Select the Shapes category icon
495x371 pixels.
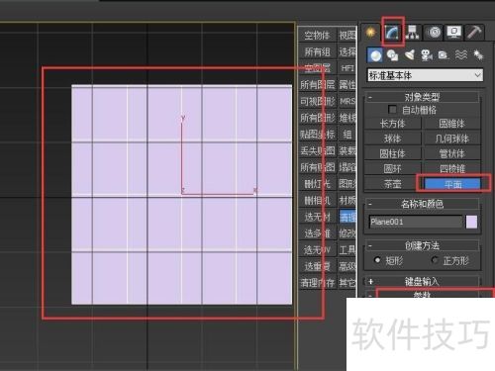[392, 55]
